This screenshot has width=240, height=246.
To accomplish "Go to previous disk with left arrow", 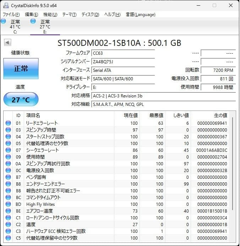I will (7, 43).
